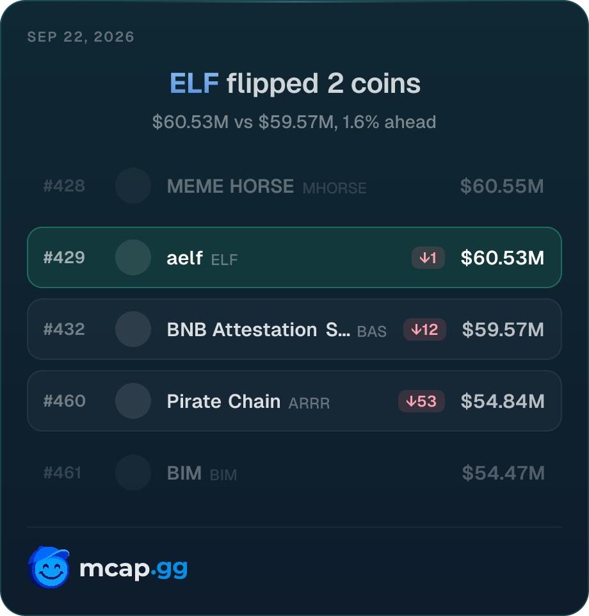
Task: Click the MEME HORSE coin name
Action: [x=230, y=186]
